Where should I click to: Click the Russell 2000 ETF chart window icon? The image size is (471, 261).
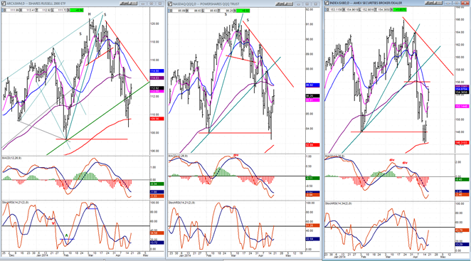(4, 4)
